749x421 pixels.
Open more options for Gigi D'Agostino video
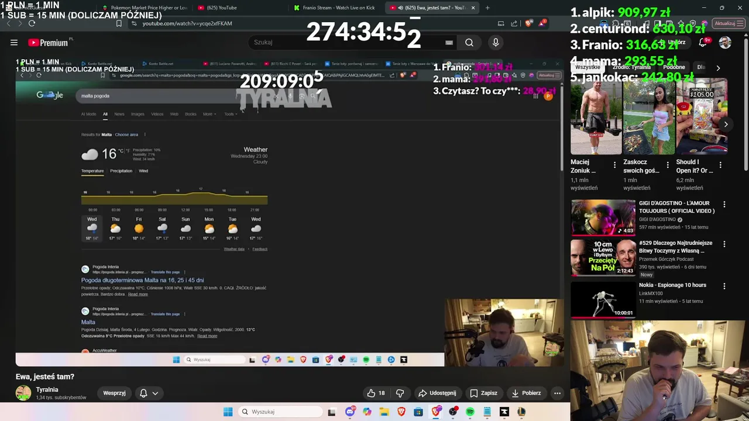coord(724,205)
